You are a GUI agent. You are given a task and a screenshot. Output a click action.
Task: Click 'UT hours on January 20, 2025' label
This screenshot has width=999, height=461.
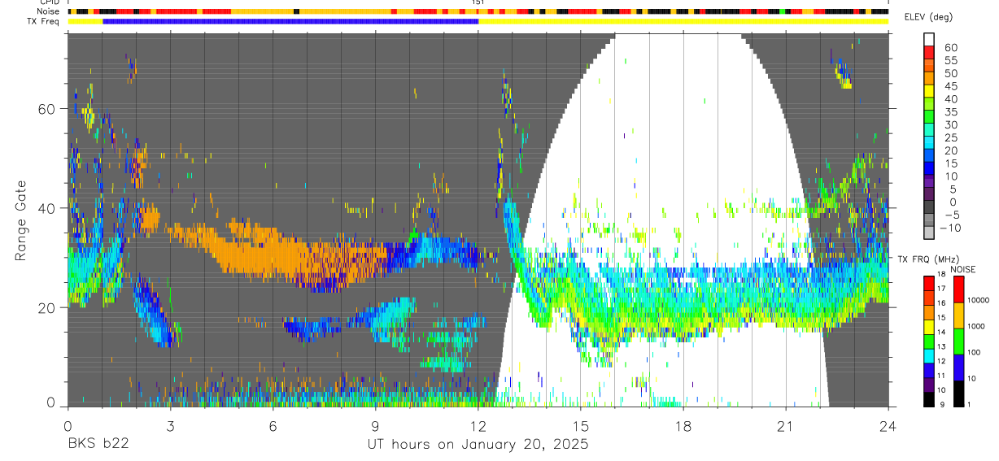(x=477, y=445)
